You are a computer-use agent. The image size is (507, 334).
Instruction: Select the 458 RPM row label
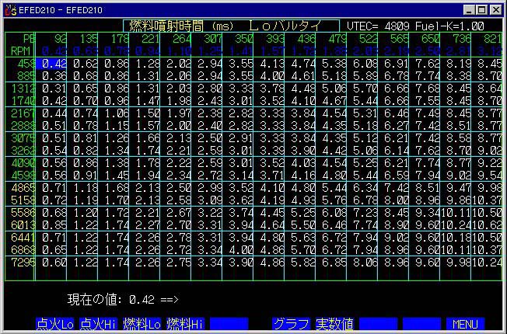click(24, 64)
